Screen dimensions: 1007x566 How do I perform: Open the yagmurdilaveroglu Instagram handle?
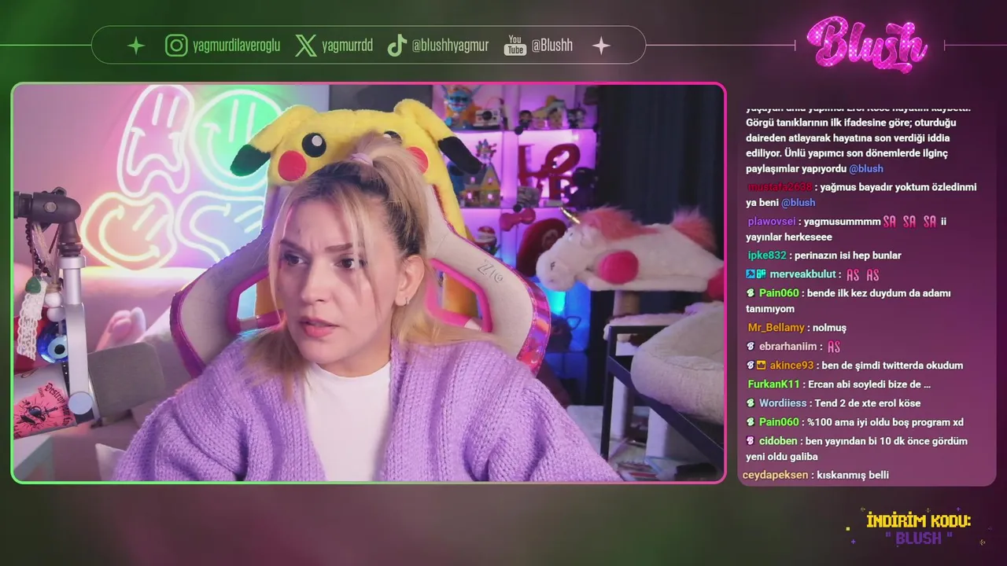[236, 46]
